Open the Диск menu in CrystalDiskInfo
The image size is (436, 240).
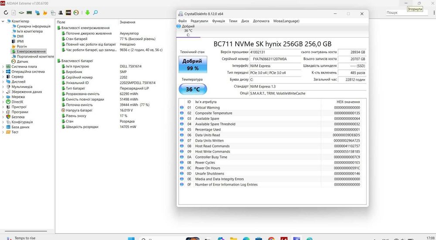(x=245, y=21)
